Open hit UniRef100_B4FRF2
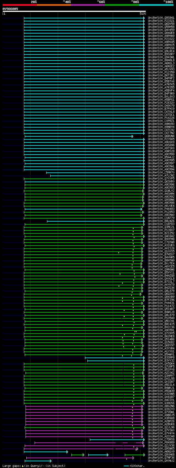This screenshot has height=468, width=176. click(x=161, y=79)
